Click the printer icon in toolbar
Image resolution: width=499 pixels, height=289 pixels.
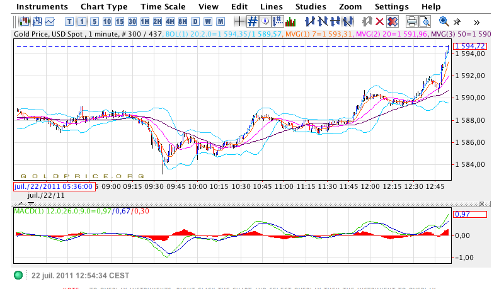(x=412, y=21)
